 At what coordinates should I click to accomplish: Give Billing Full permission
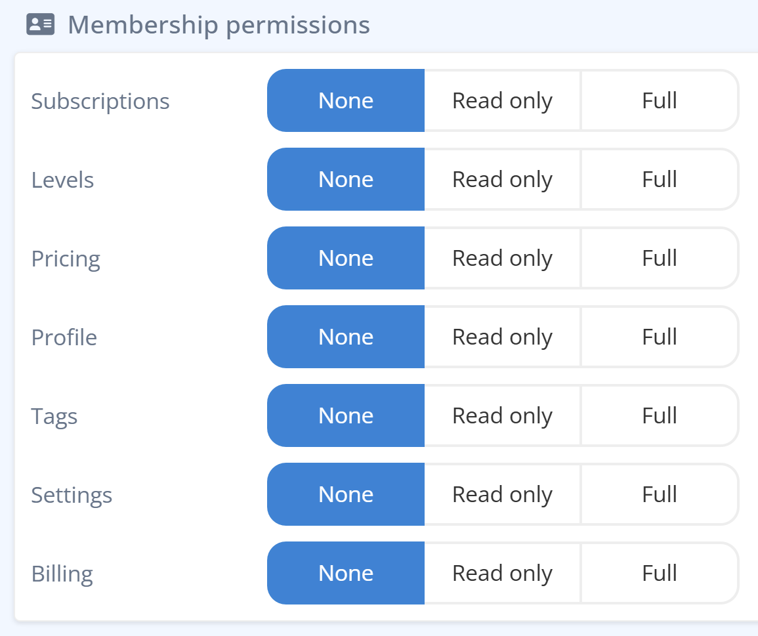(x=658, y=573)
